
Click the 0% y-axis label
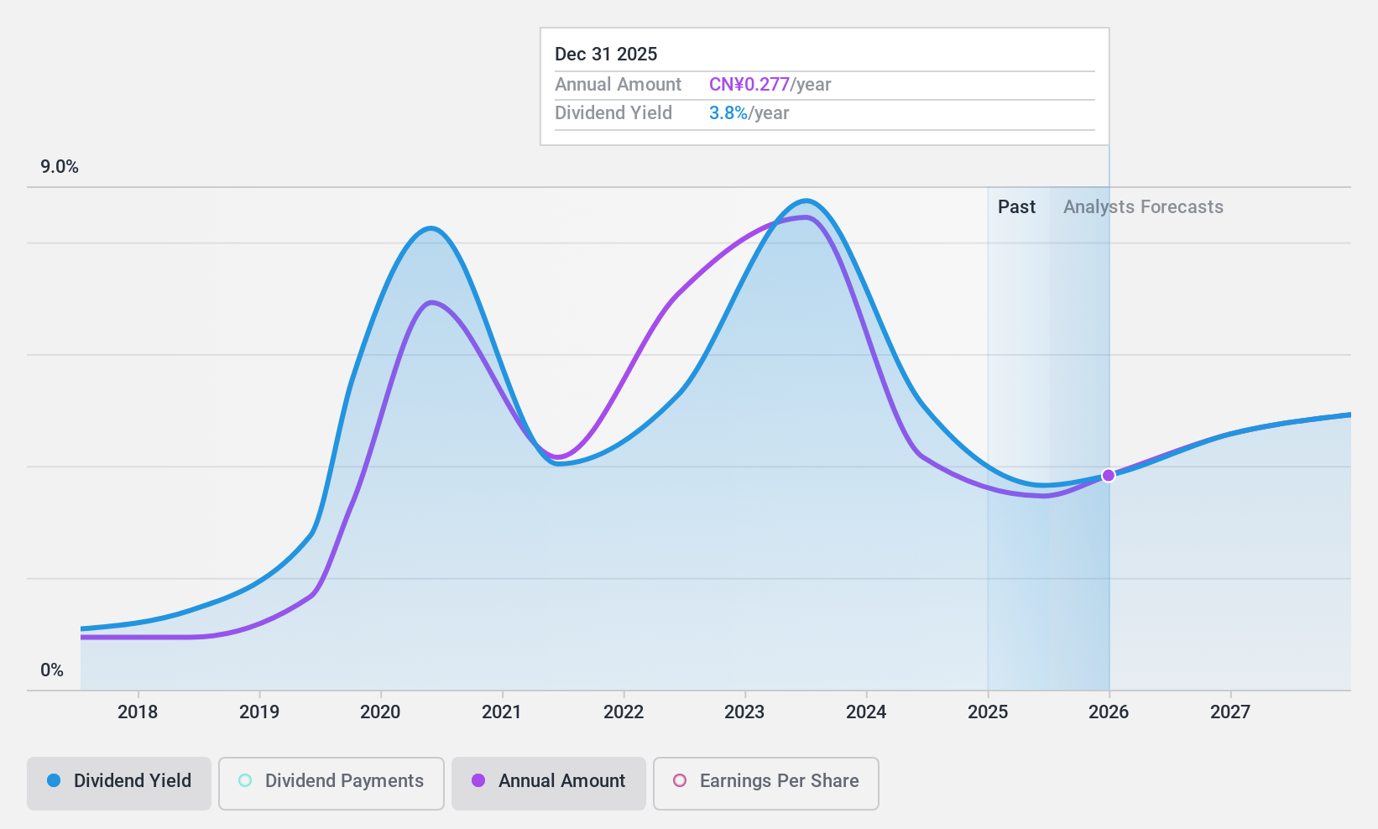click(x=52, y=670)
